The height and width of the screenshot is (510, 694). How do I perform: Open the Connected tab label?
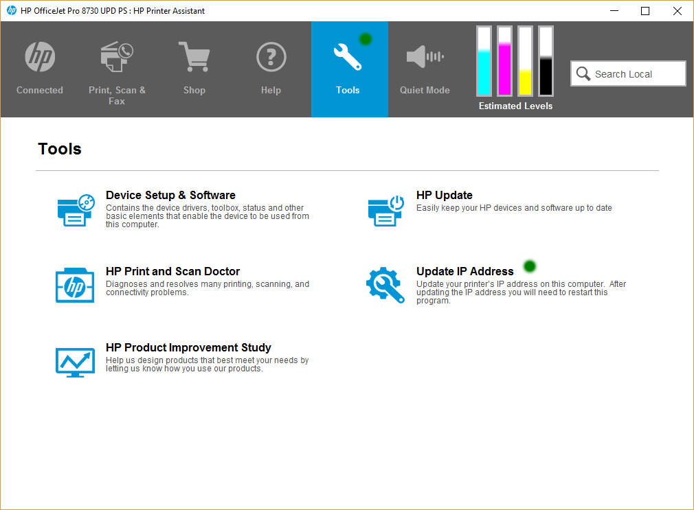coord(40,90)
